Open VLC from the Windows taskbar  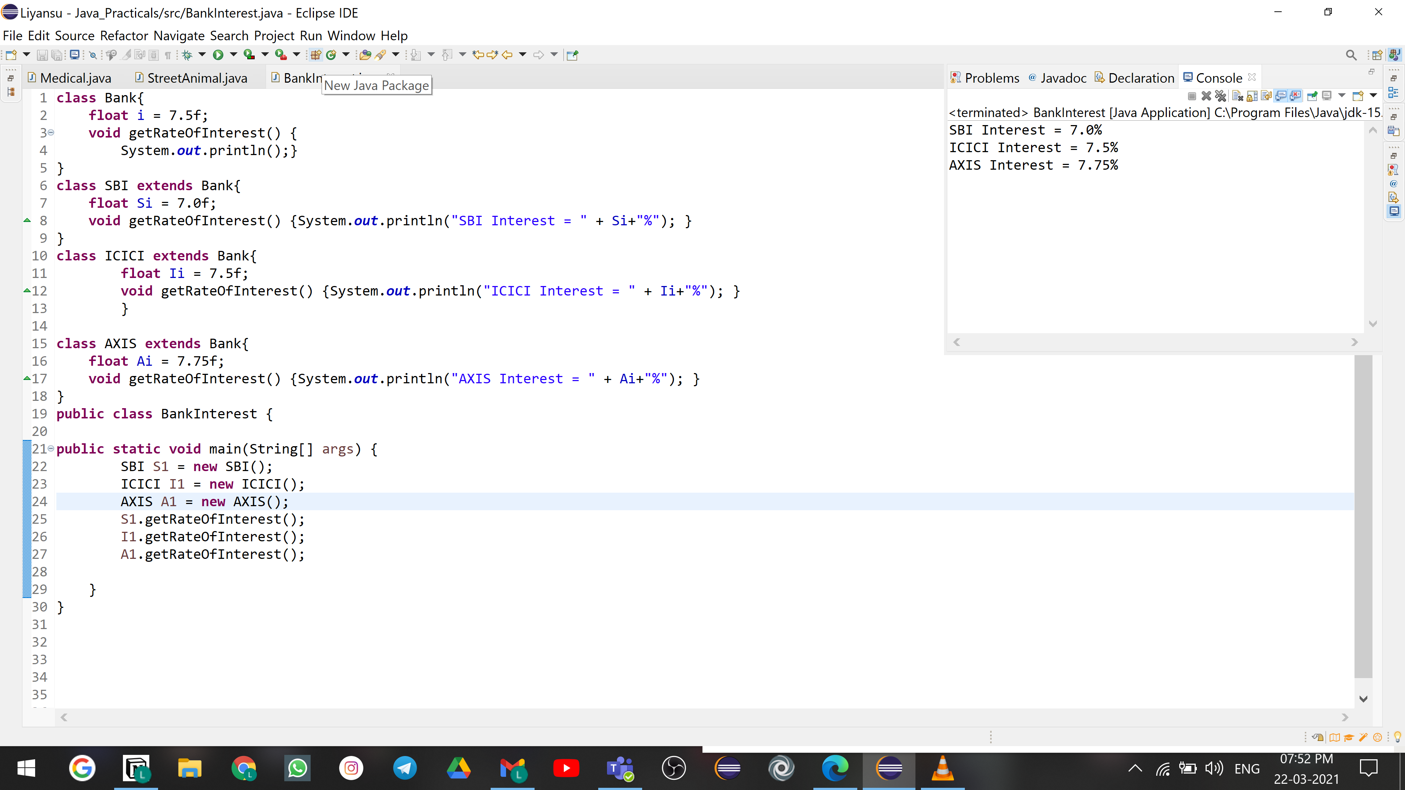[943, 768]
